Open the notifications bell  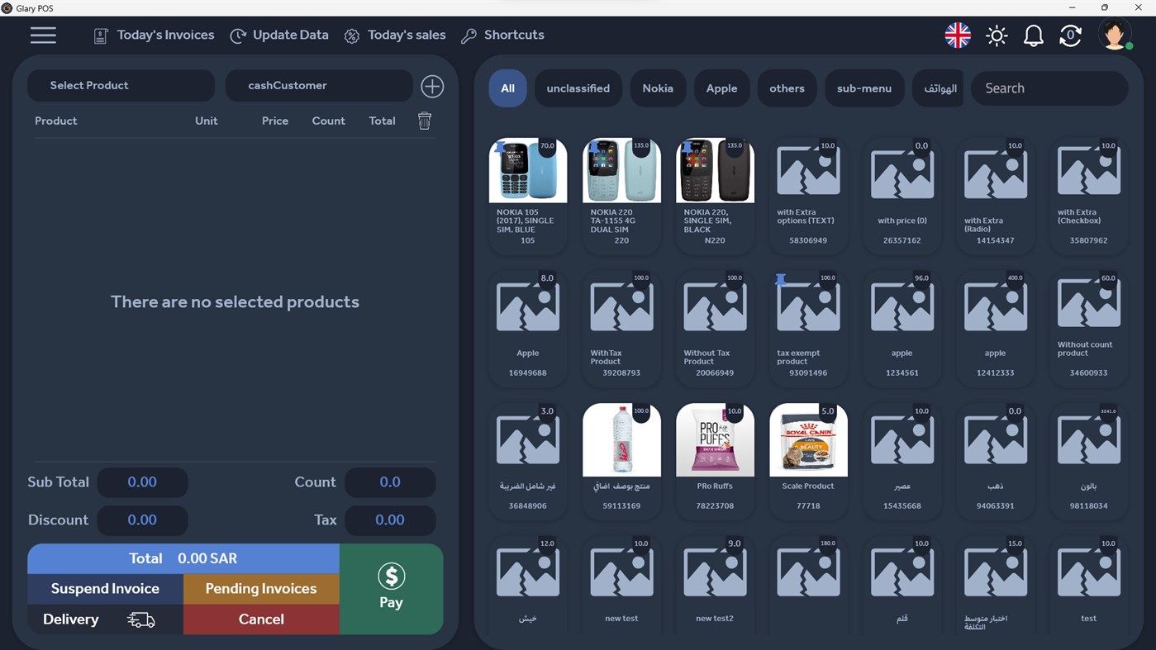point(1033,35)
